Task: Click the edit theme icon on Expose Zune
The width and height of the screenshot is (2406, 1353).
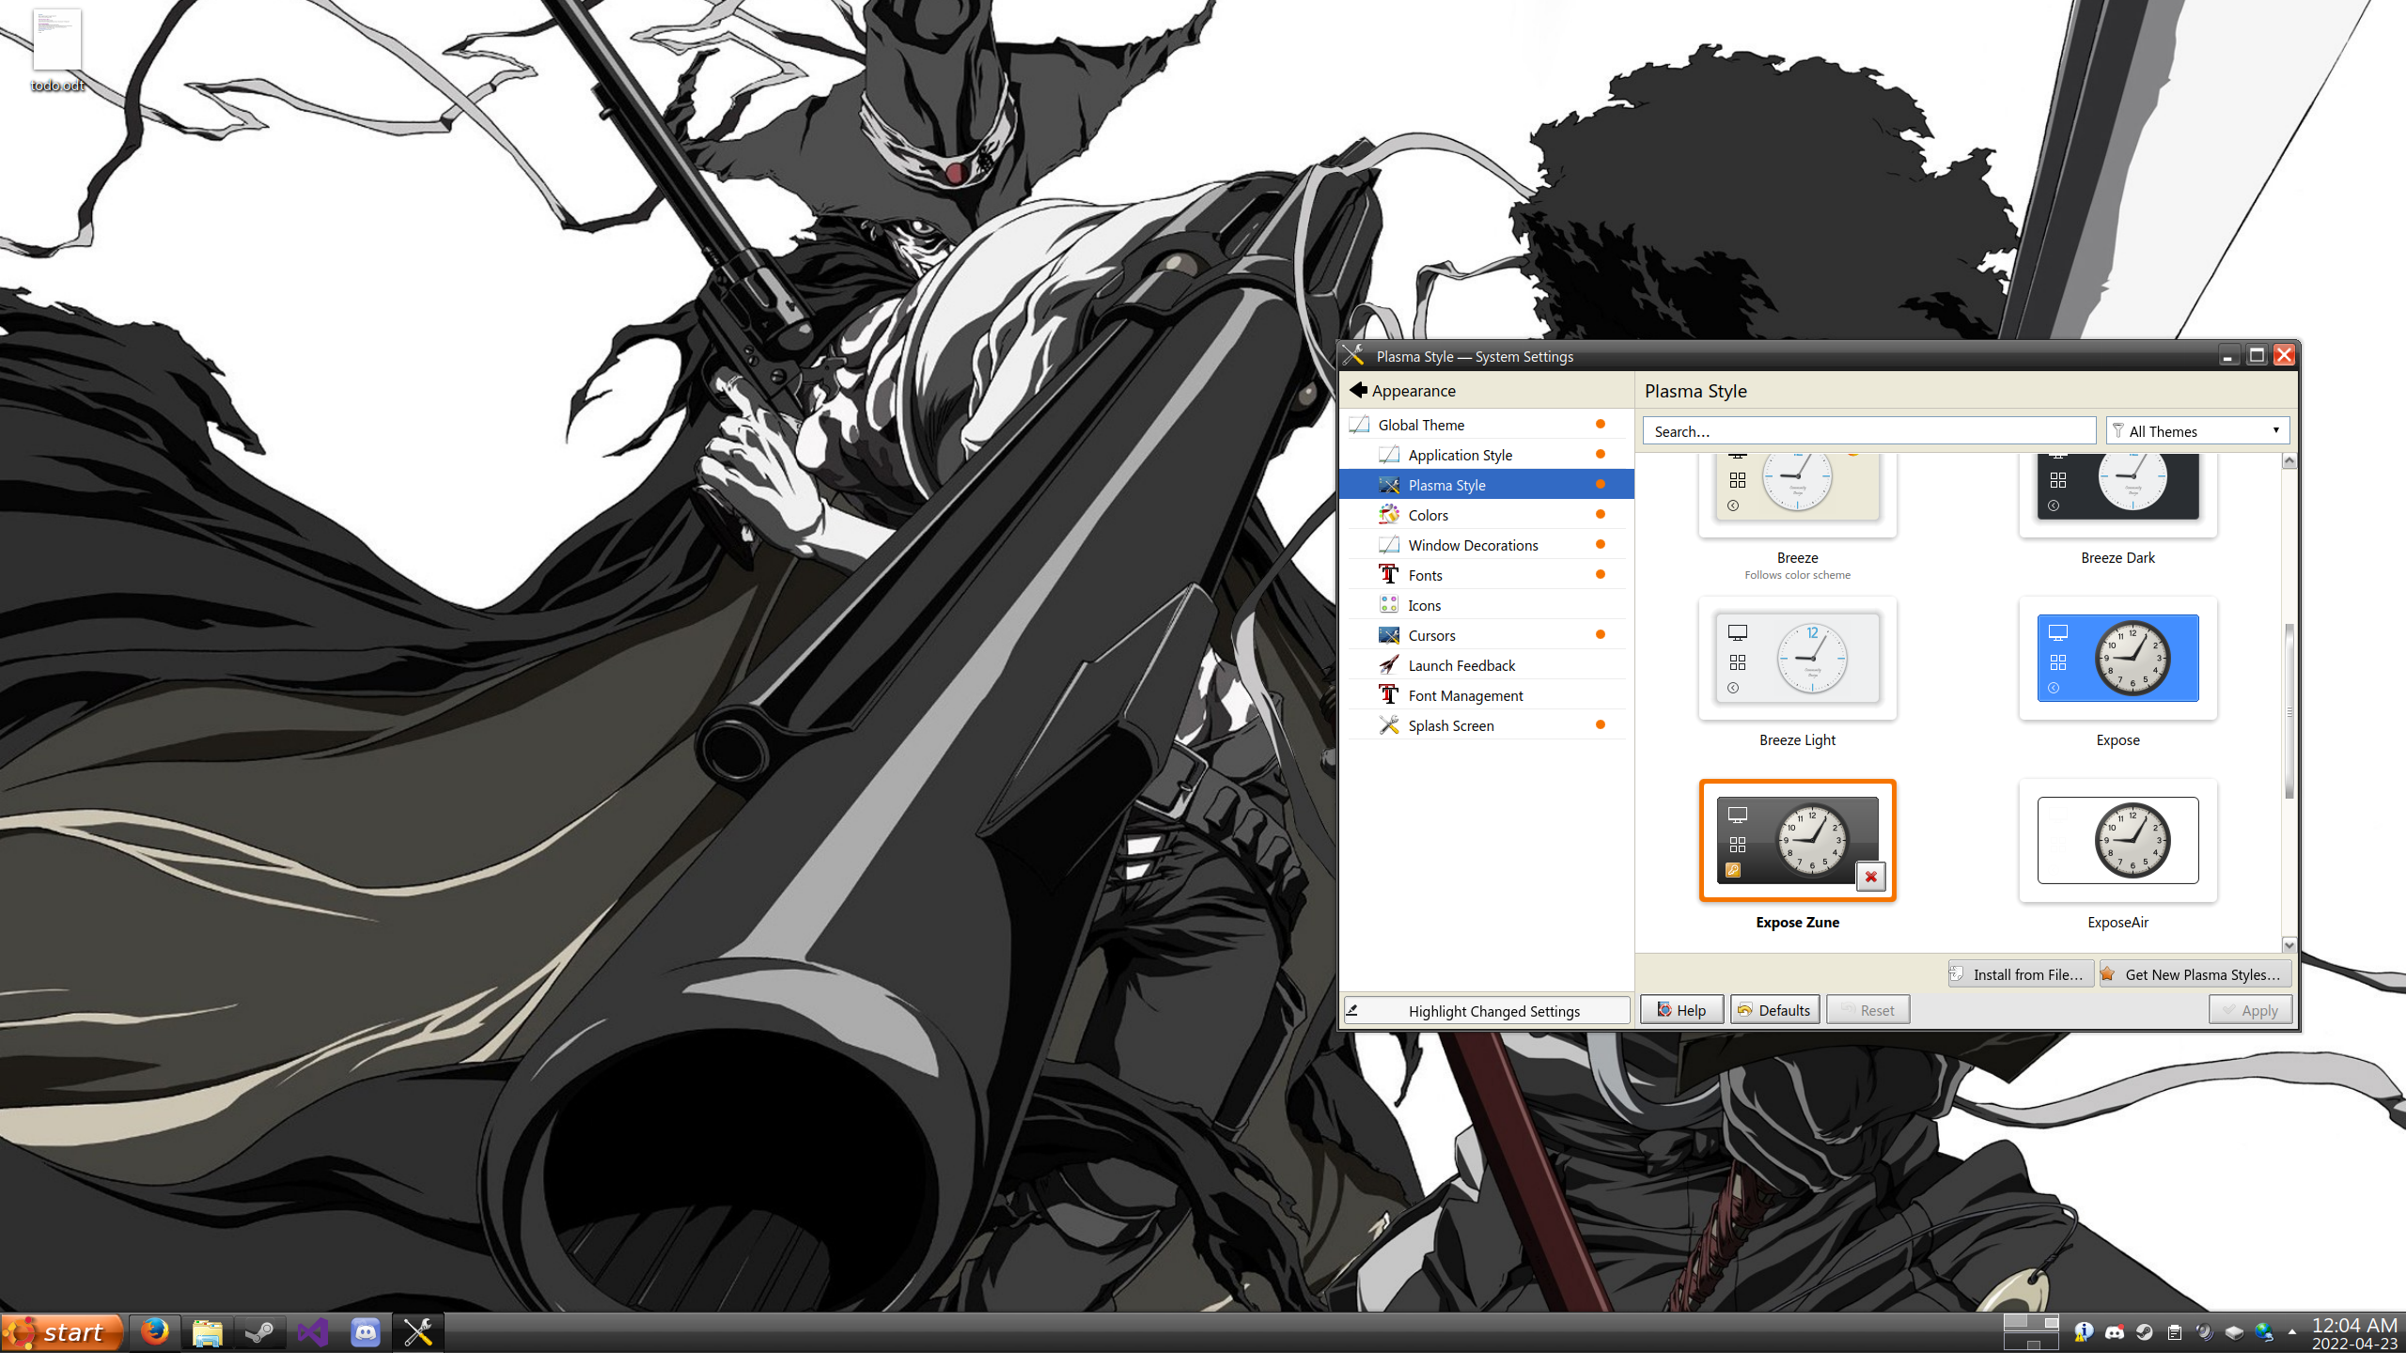Action: [1733, 871]
